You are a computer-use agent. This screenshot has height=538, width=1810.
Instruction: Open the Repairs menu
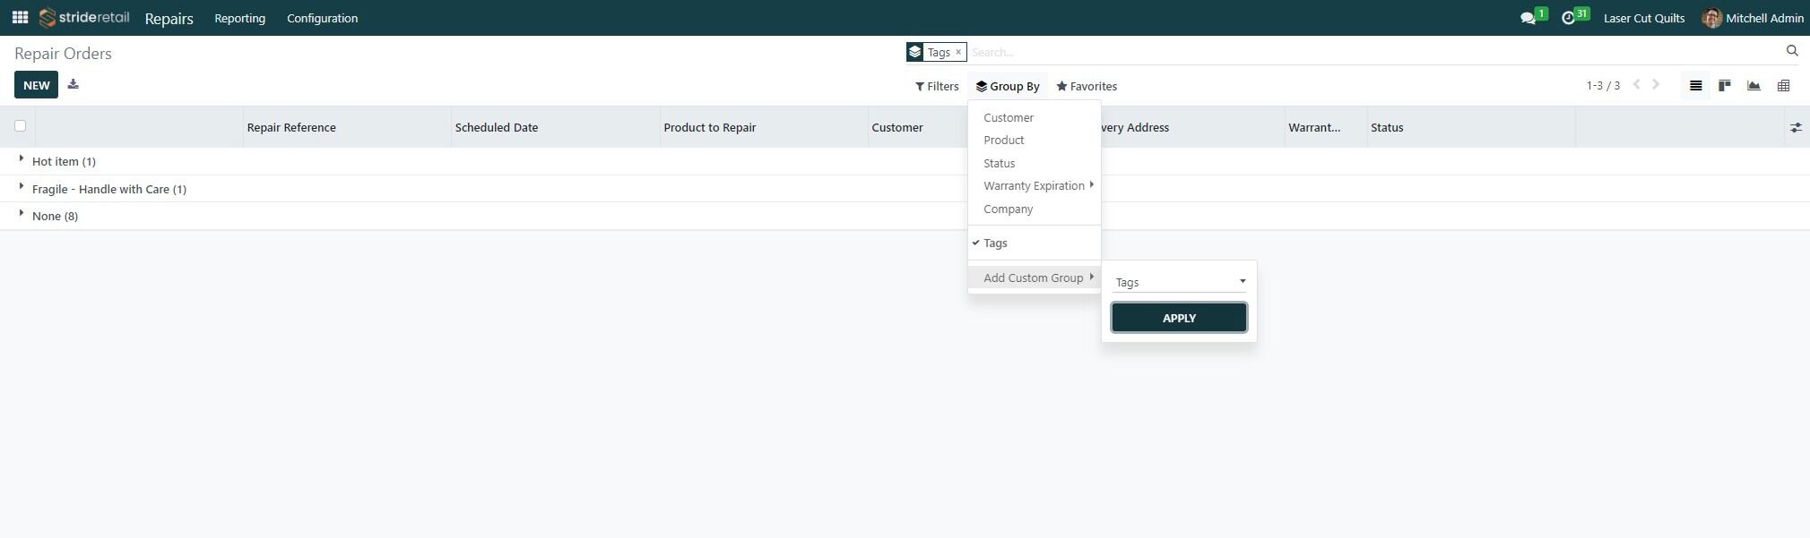point(169,18)
